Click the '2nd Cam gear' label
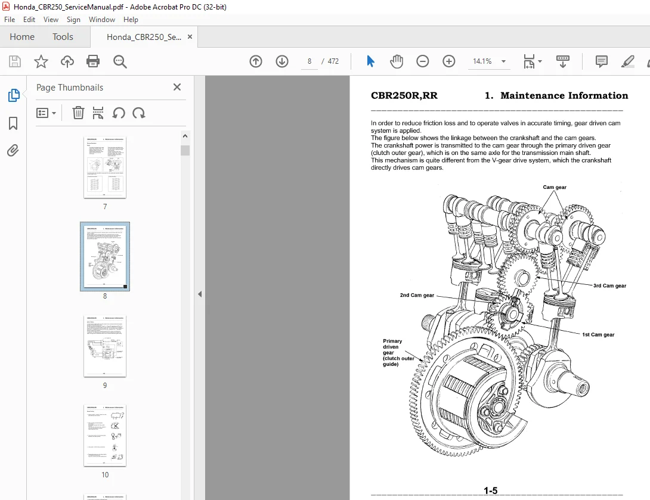Screen dimensions: 650x500 [417, 296]
